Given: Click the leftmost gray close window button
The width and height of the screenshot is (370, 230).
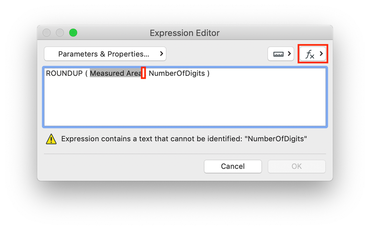Looking at the screenshot, I should [47, 33].
